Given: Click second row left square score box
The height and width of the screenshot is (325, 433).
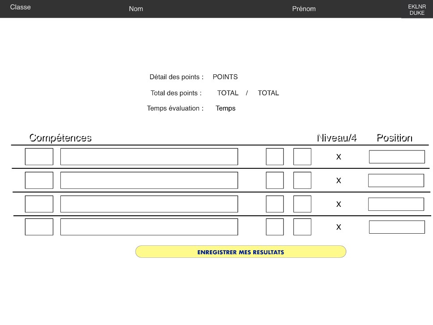Looking at the screenshot, I should [x=275, y=180].
